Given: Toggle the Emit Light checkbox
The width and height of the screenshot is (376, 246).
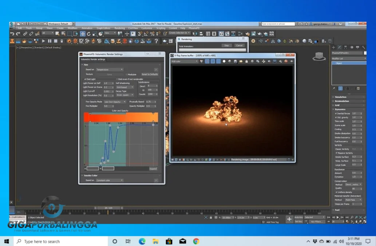Looking at the screenshot, I should click(85, 79).
